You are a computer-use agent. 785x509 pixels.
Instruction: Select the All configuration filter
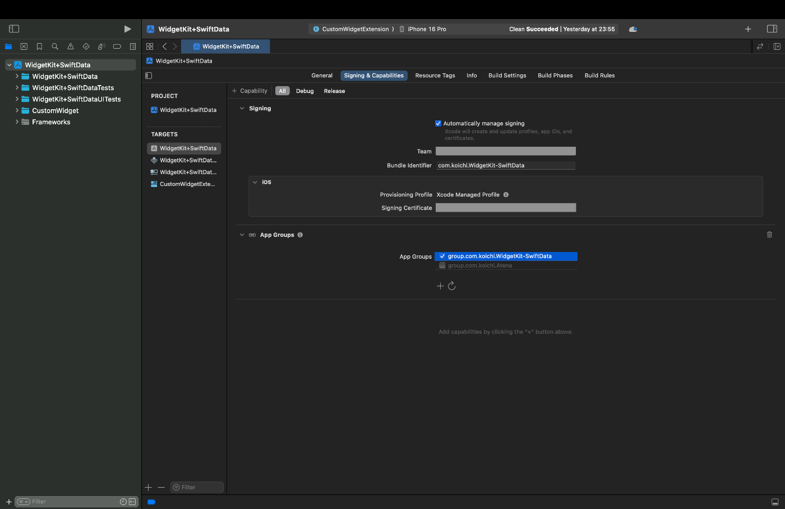click(x=282, y=91)
